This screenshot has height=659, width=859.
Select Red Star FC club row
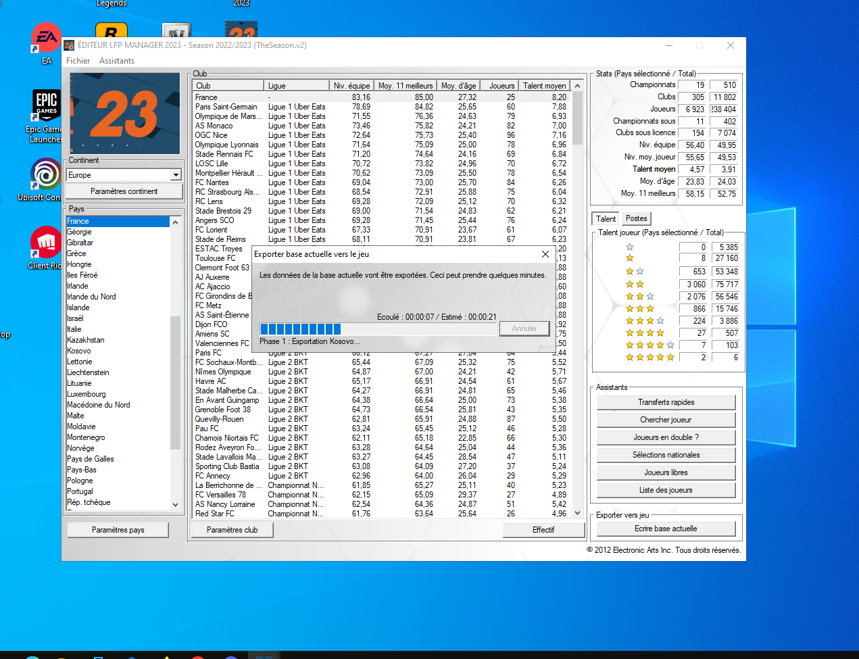382,514
